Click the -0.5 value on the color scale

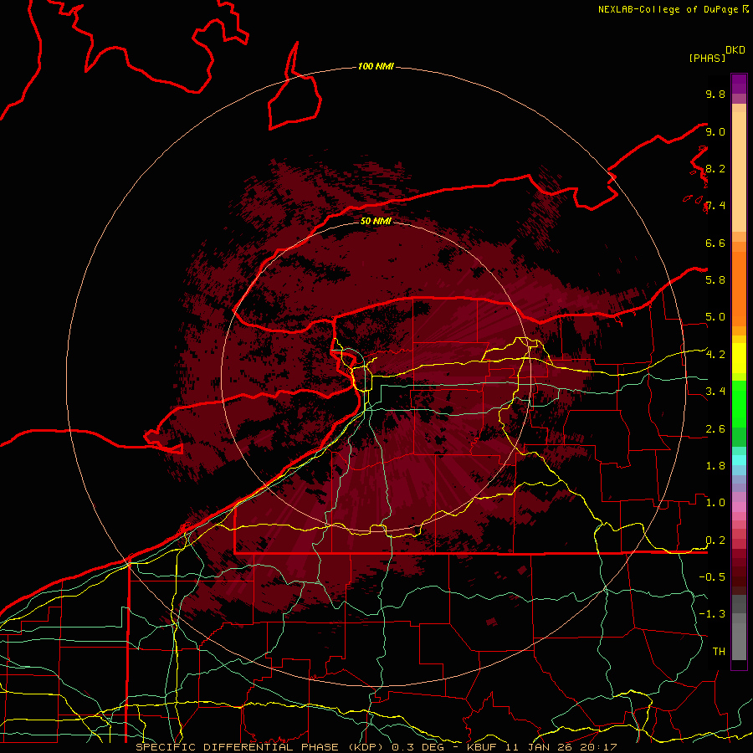coord(712,576)
